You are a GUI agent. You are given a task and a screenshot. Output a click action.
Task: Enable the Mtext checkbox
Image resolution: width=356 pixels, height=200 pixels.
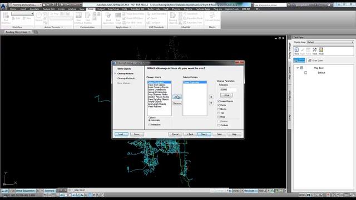(x=219, y=117)
